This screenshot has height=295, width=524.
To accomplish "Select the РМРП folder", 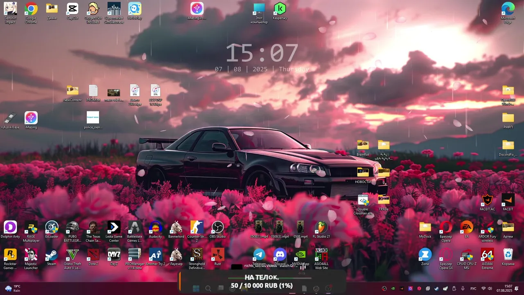I will pyautogui.click(x=508, y=118).
